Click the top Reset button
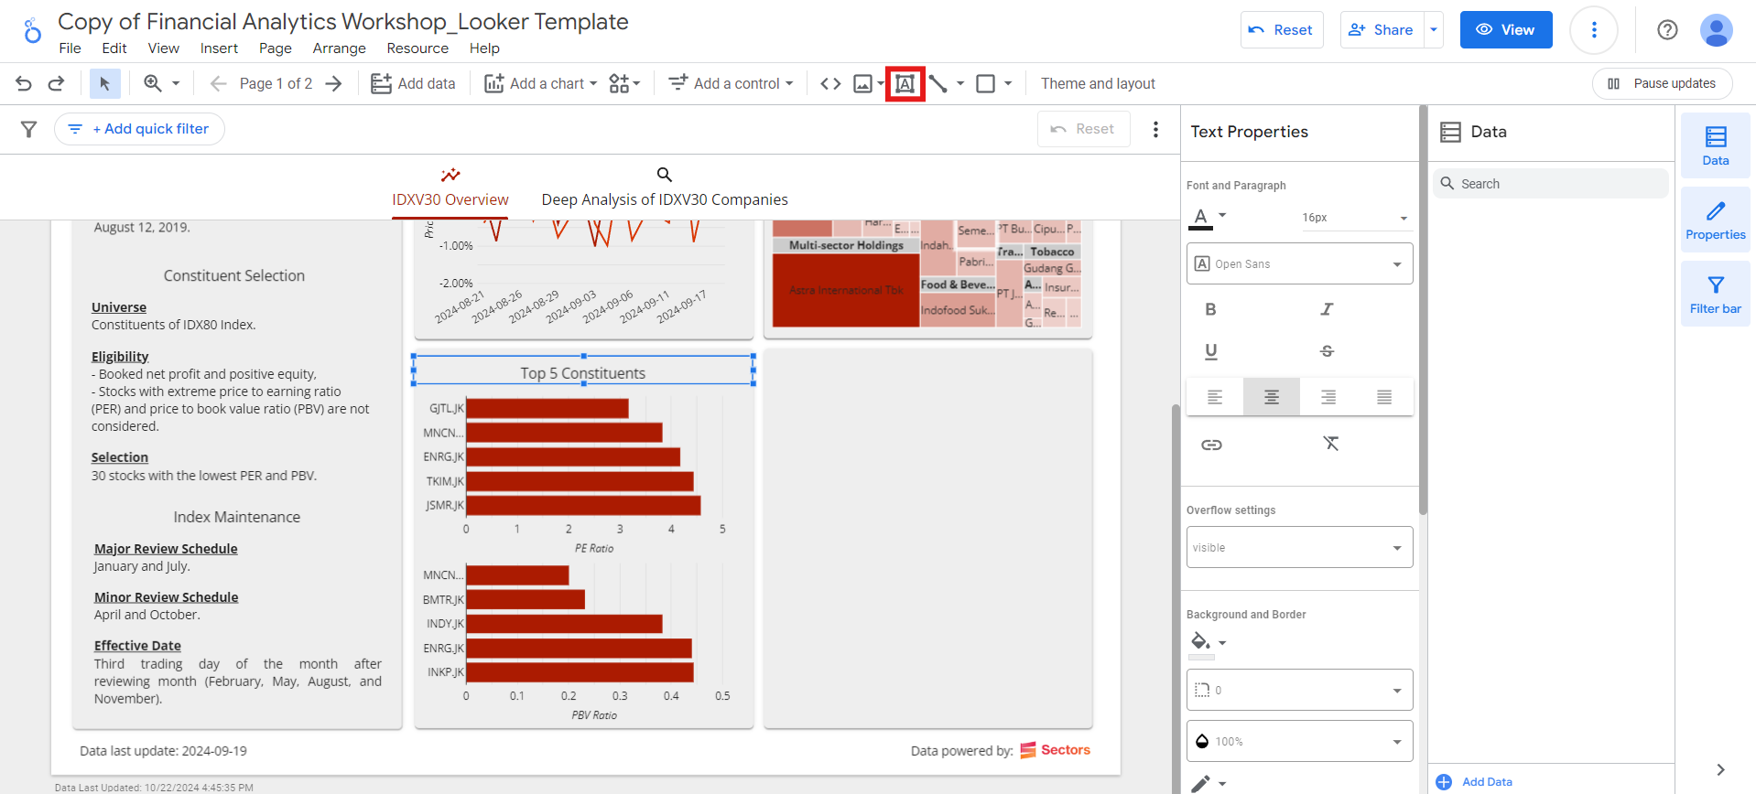1756x794 pixels. click(x=1281, y=30)
